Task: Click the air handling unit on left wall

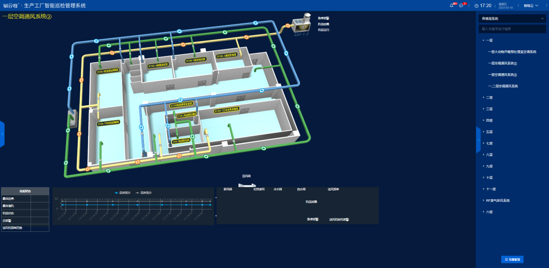Action: click(72, 118)
